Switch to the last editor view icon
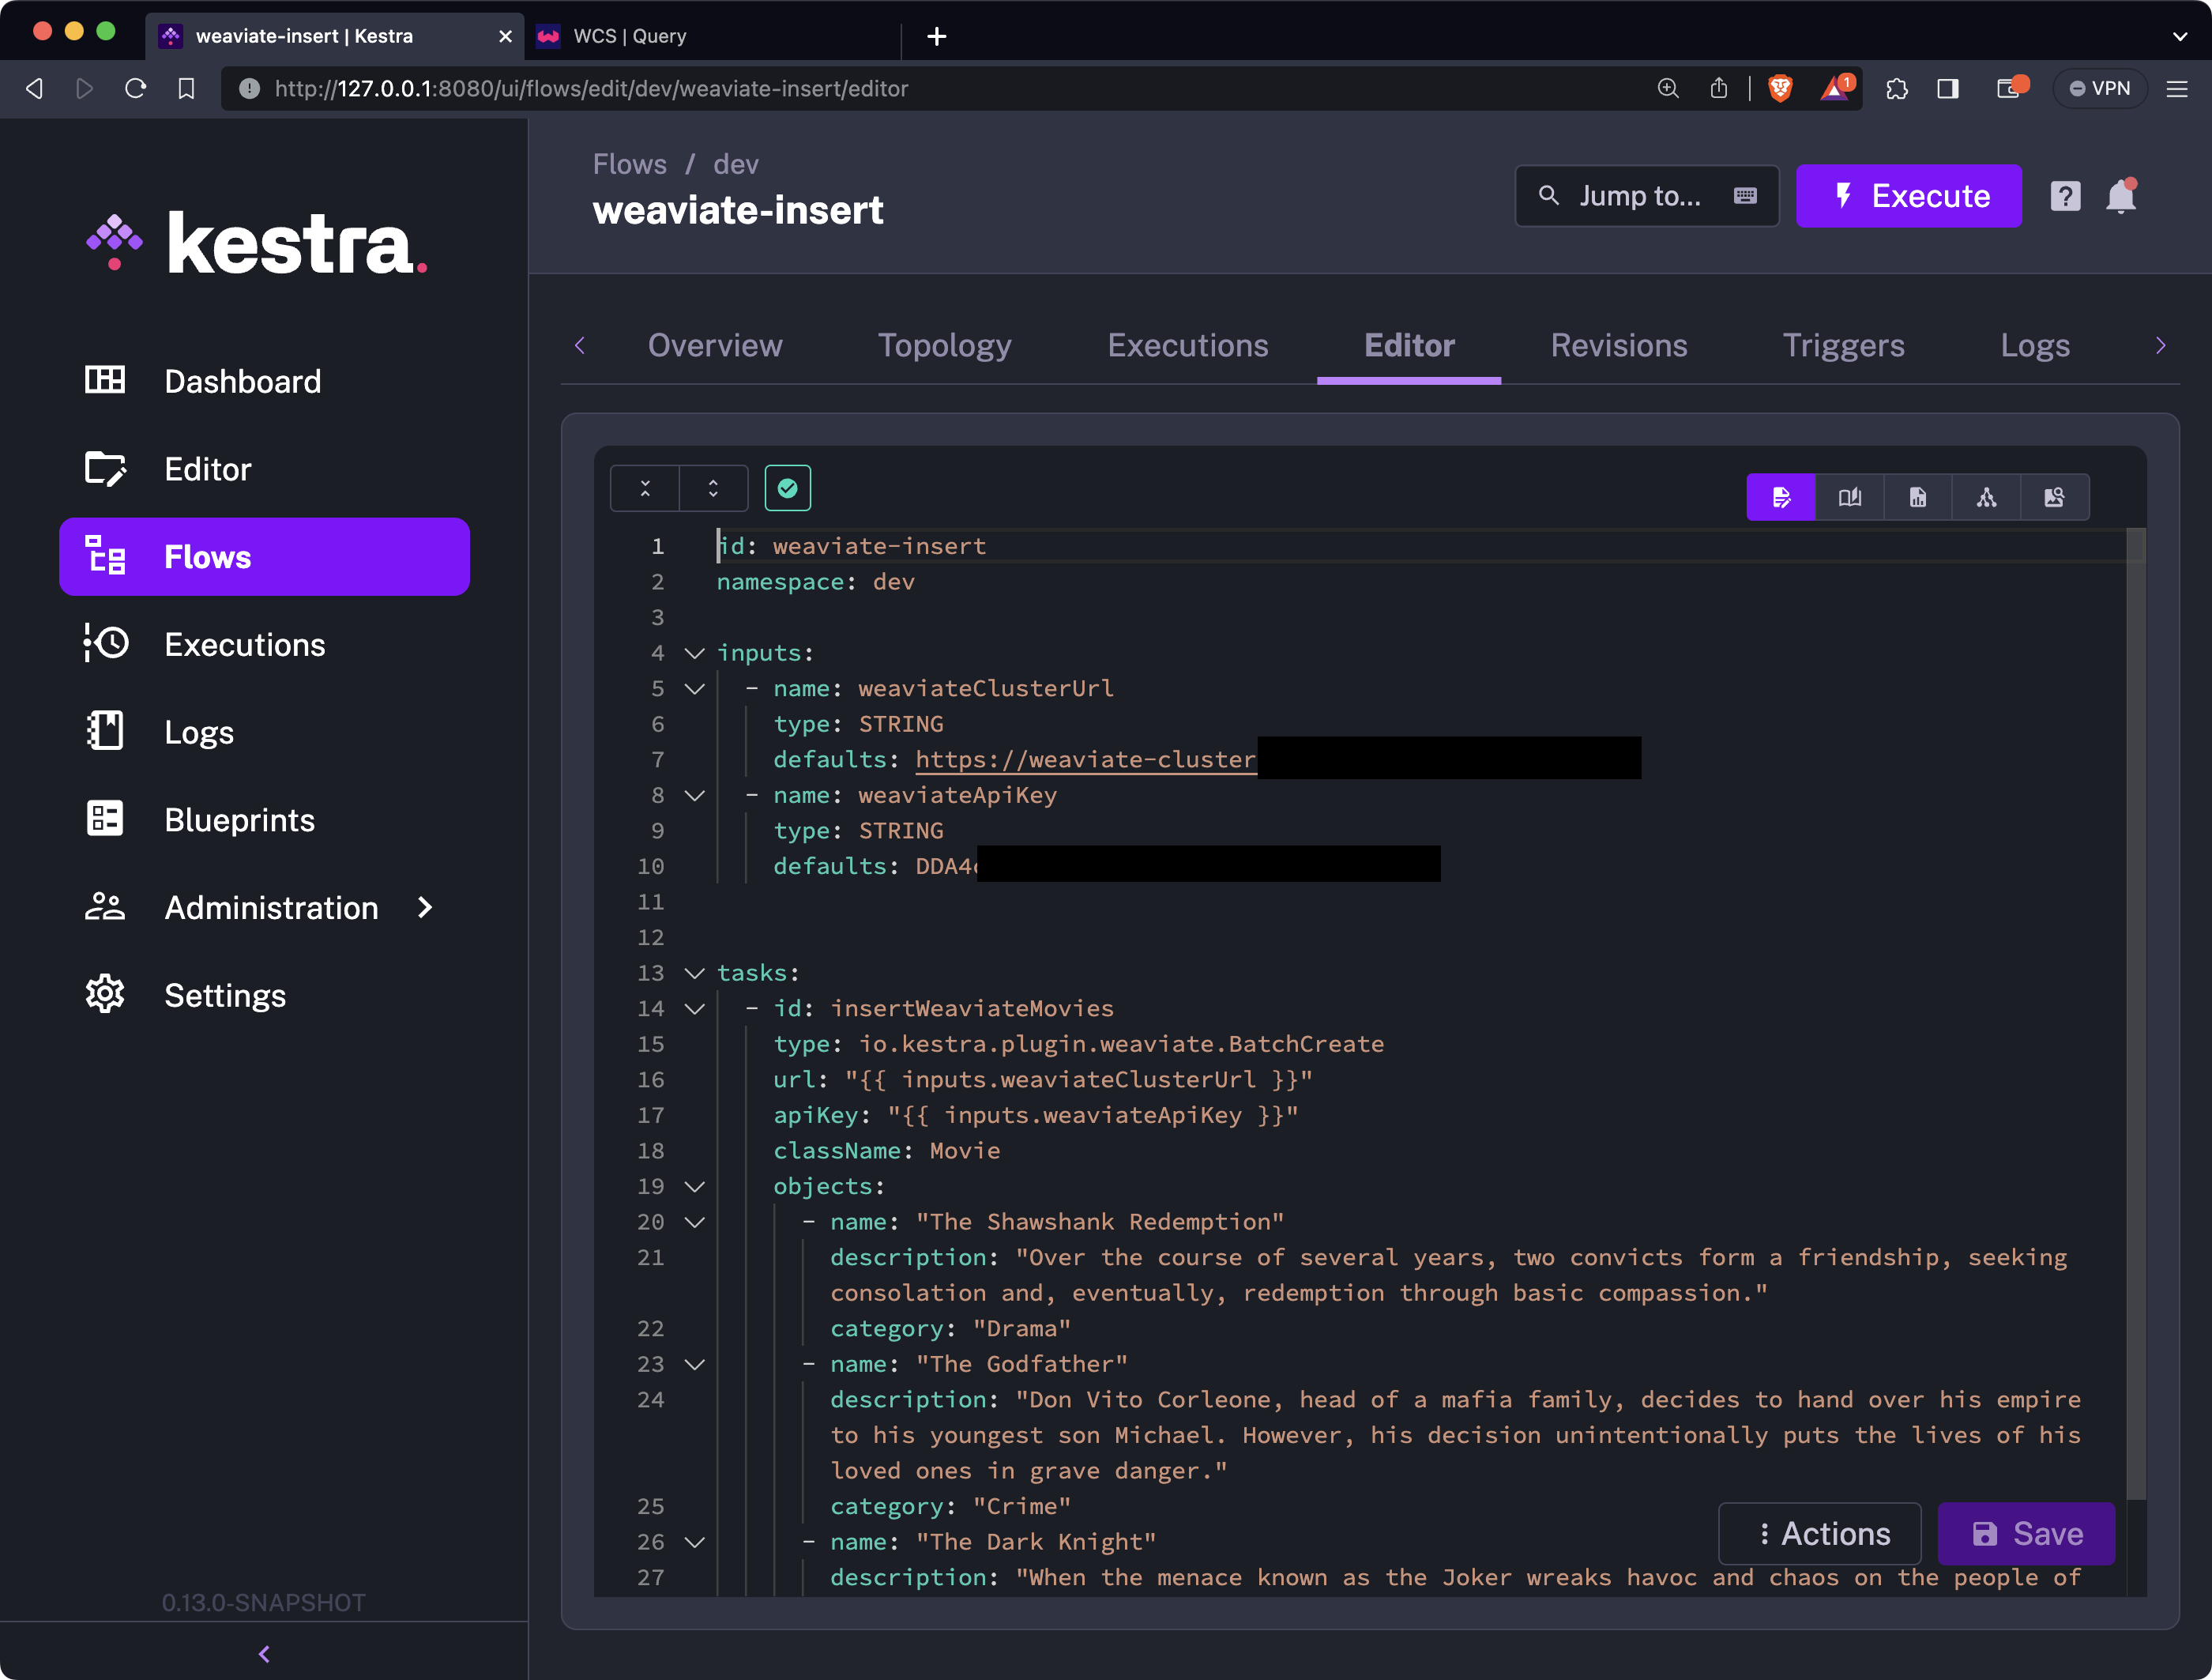This screenshot has width=2212, height=1680. point(2054,497)
